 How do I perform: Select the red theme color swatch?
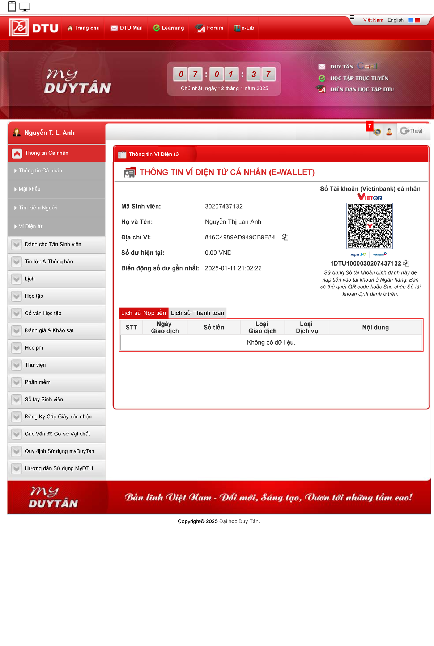[x=417, y=20]
